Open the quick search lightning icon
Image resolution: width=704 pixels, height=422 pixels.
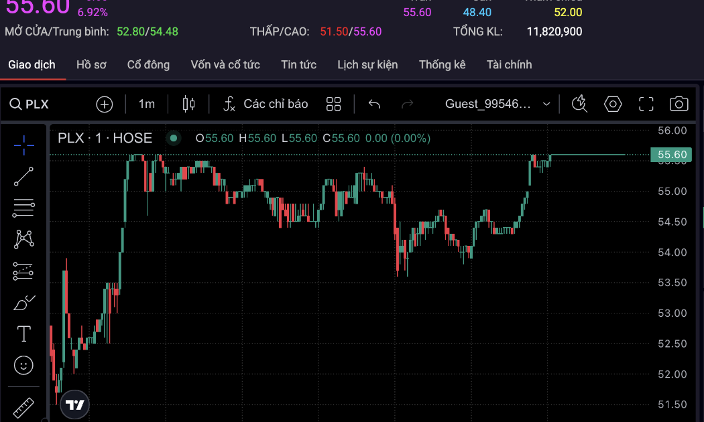pyautogui.click(x=579, y=104)
